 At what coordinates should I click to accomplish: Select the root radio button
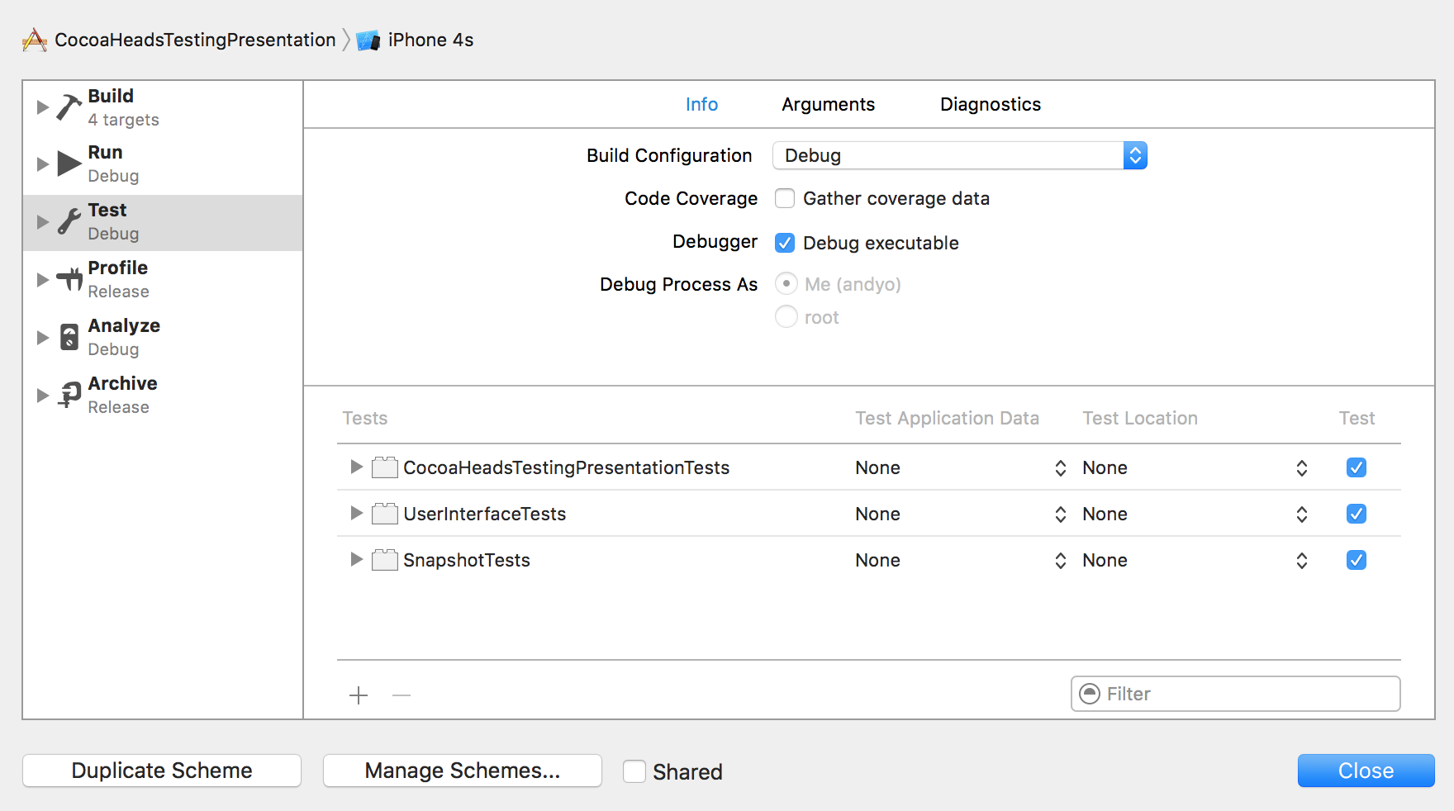[786, 316]
